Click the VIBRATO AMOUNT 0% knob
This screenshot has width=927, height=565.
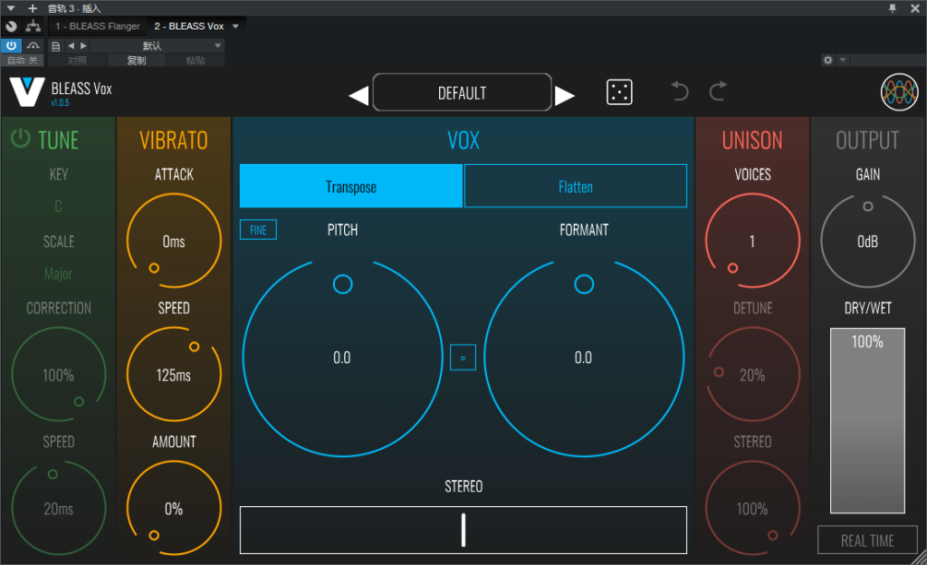tap(174, 508)
